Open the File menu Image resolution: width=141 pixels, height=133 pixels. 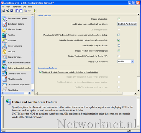pos(3,7)
